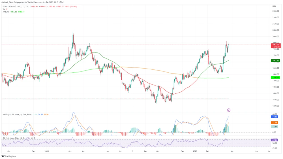Click the purple lightning event icon
Screen dimensions: 283x159
[229, 110]
